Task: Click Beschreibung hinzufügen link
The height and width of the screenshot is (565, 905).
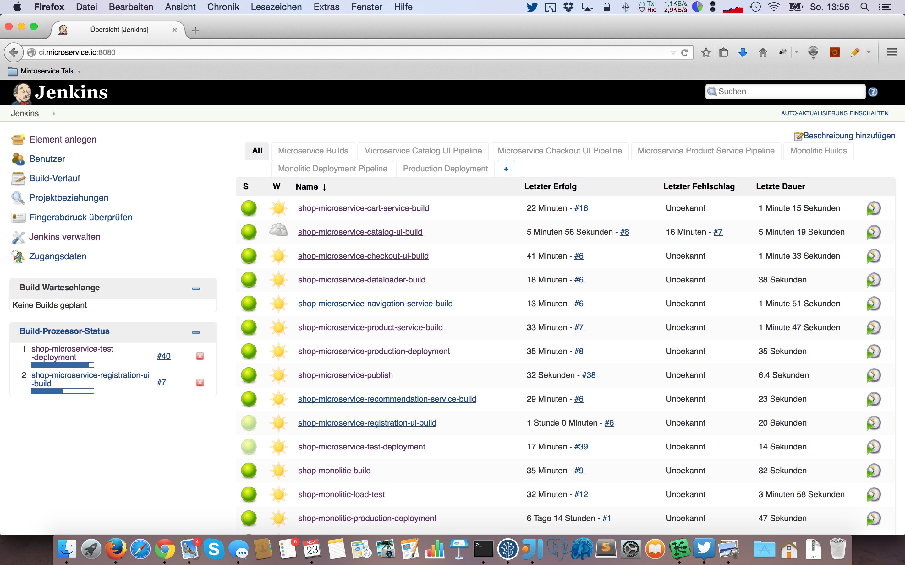Action: [x=849, y=136]
